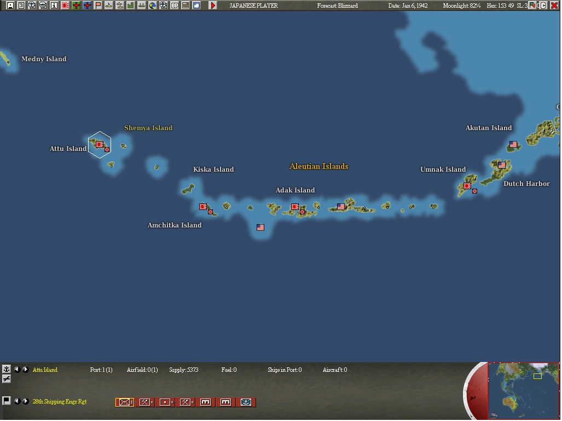The height and width of the screenshot is (421, 562).
Task: Open the 28th Shipping Engr Rgt unit
Action: click(x=60, y=402)
